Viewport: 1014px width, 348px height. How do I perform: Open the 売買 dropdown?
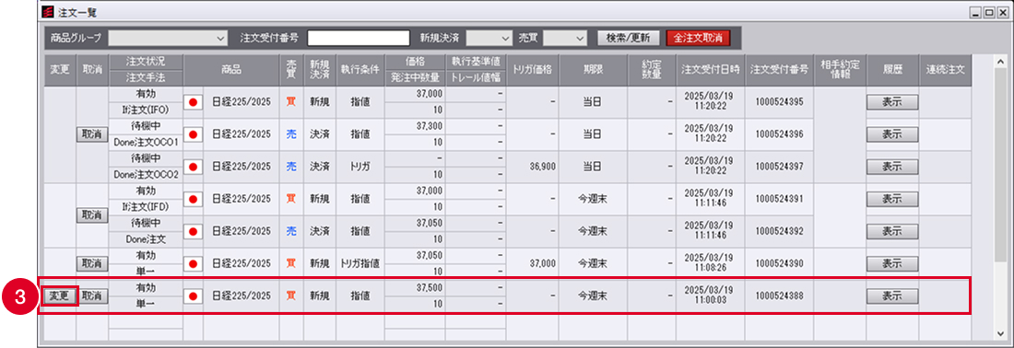[x=565, y=38]
